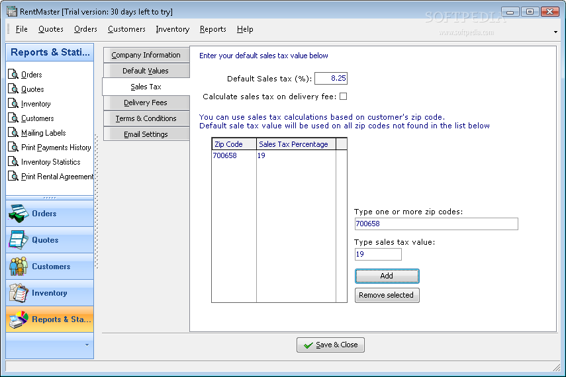566x377 pixels.
Task: Open the Inventory Statistics report link
Action: click(50, 162)
